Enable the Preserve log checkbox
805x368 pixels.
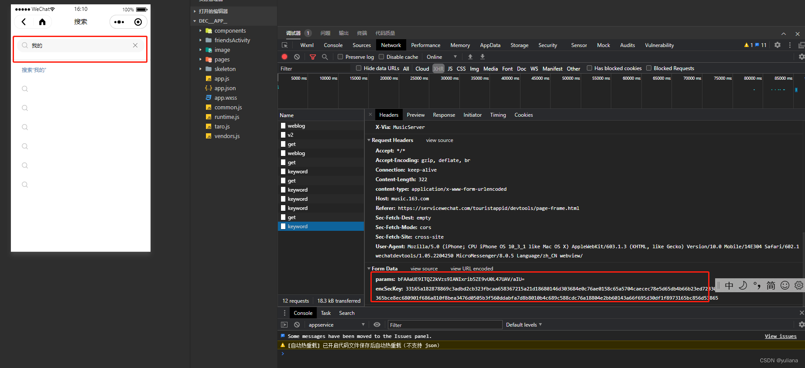[340, 57]
